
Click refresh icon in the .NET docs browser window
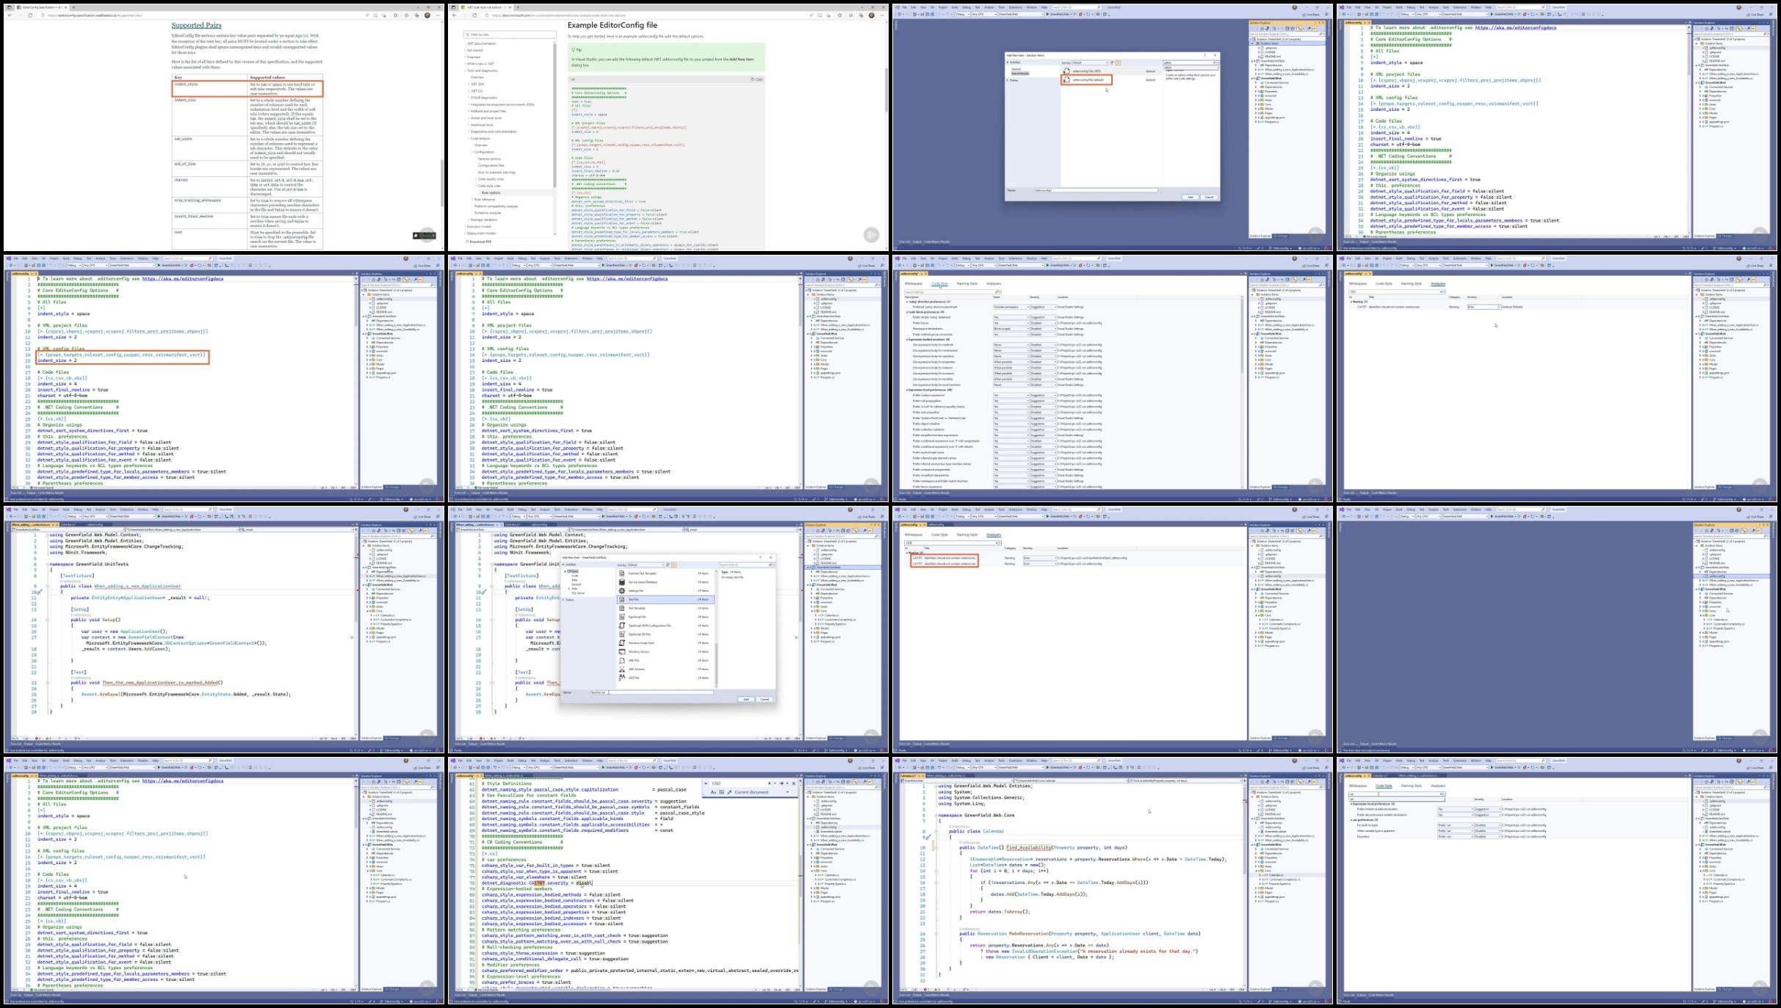(x=475, y=15)
